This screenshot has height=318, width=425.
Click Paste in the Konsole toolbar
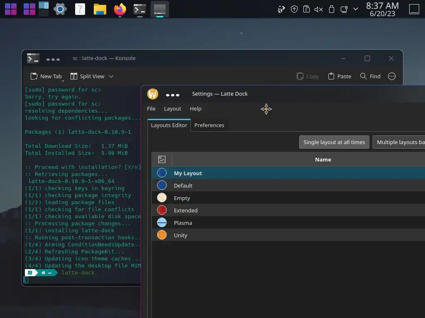point(340,77)
